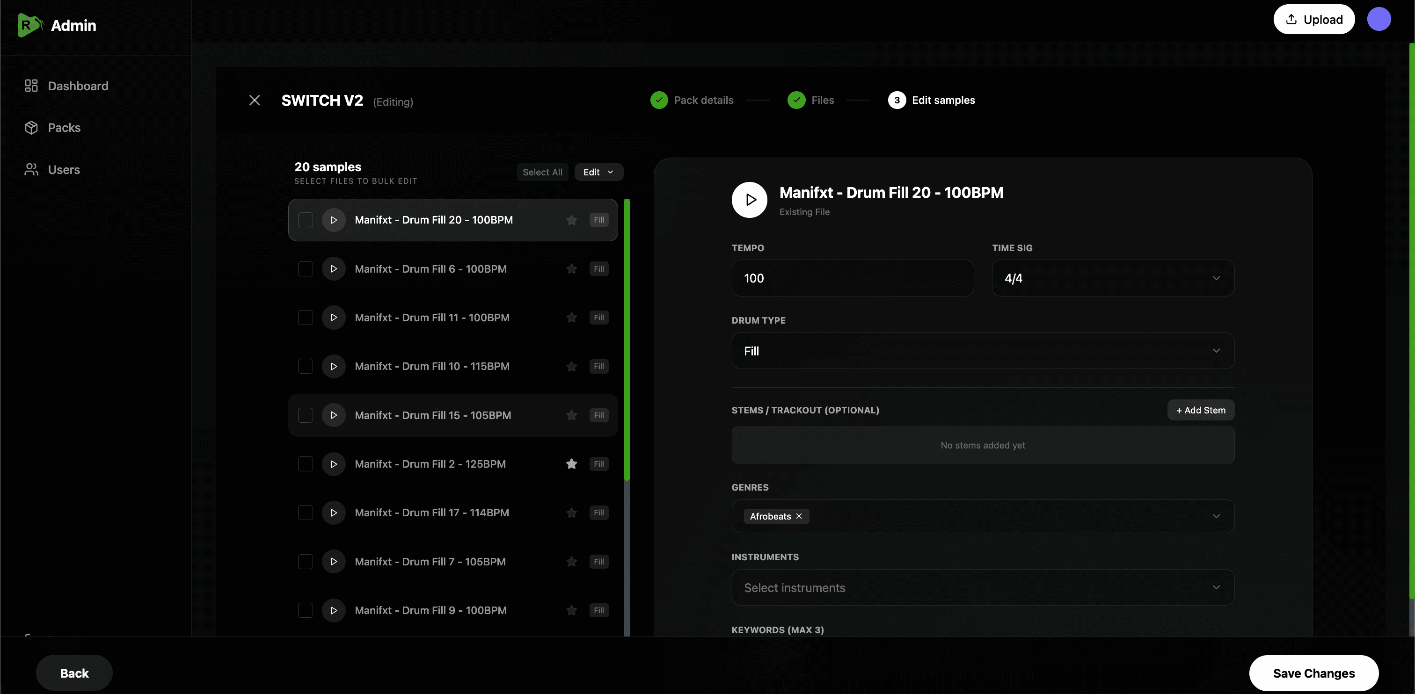Viewport: 1415px width, 694px height.
Task: Play Drum Fill 11 - 100BPM sample
Action: pos(334,318)
